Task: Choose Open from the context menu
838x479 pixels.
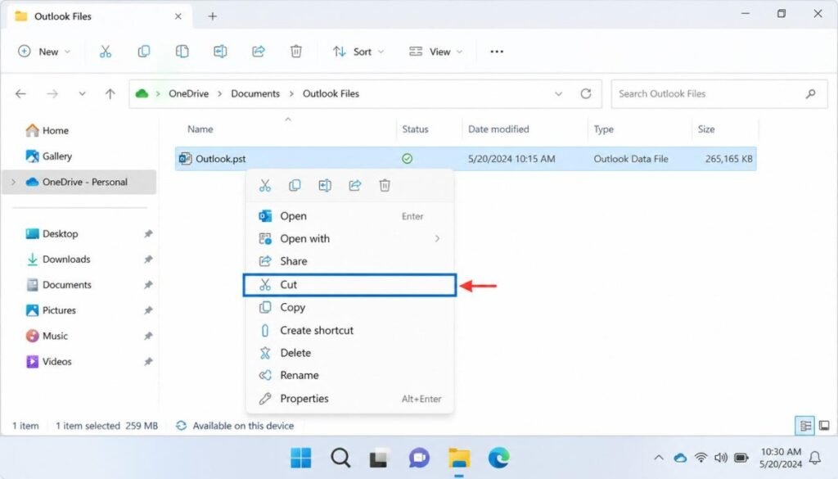Action: click(x=349, y=216)
